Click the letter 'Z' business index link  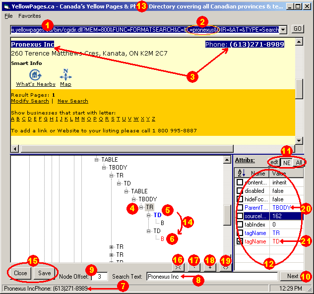point(153,119)
